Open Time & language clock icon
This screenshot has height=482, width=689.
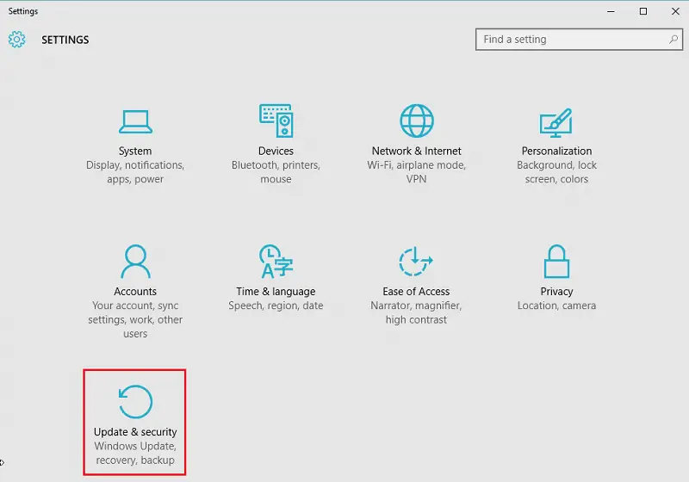click(276, 261)
